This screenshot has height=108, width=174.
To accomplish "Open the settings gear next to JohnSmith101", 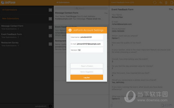I will tap(50, 106).
